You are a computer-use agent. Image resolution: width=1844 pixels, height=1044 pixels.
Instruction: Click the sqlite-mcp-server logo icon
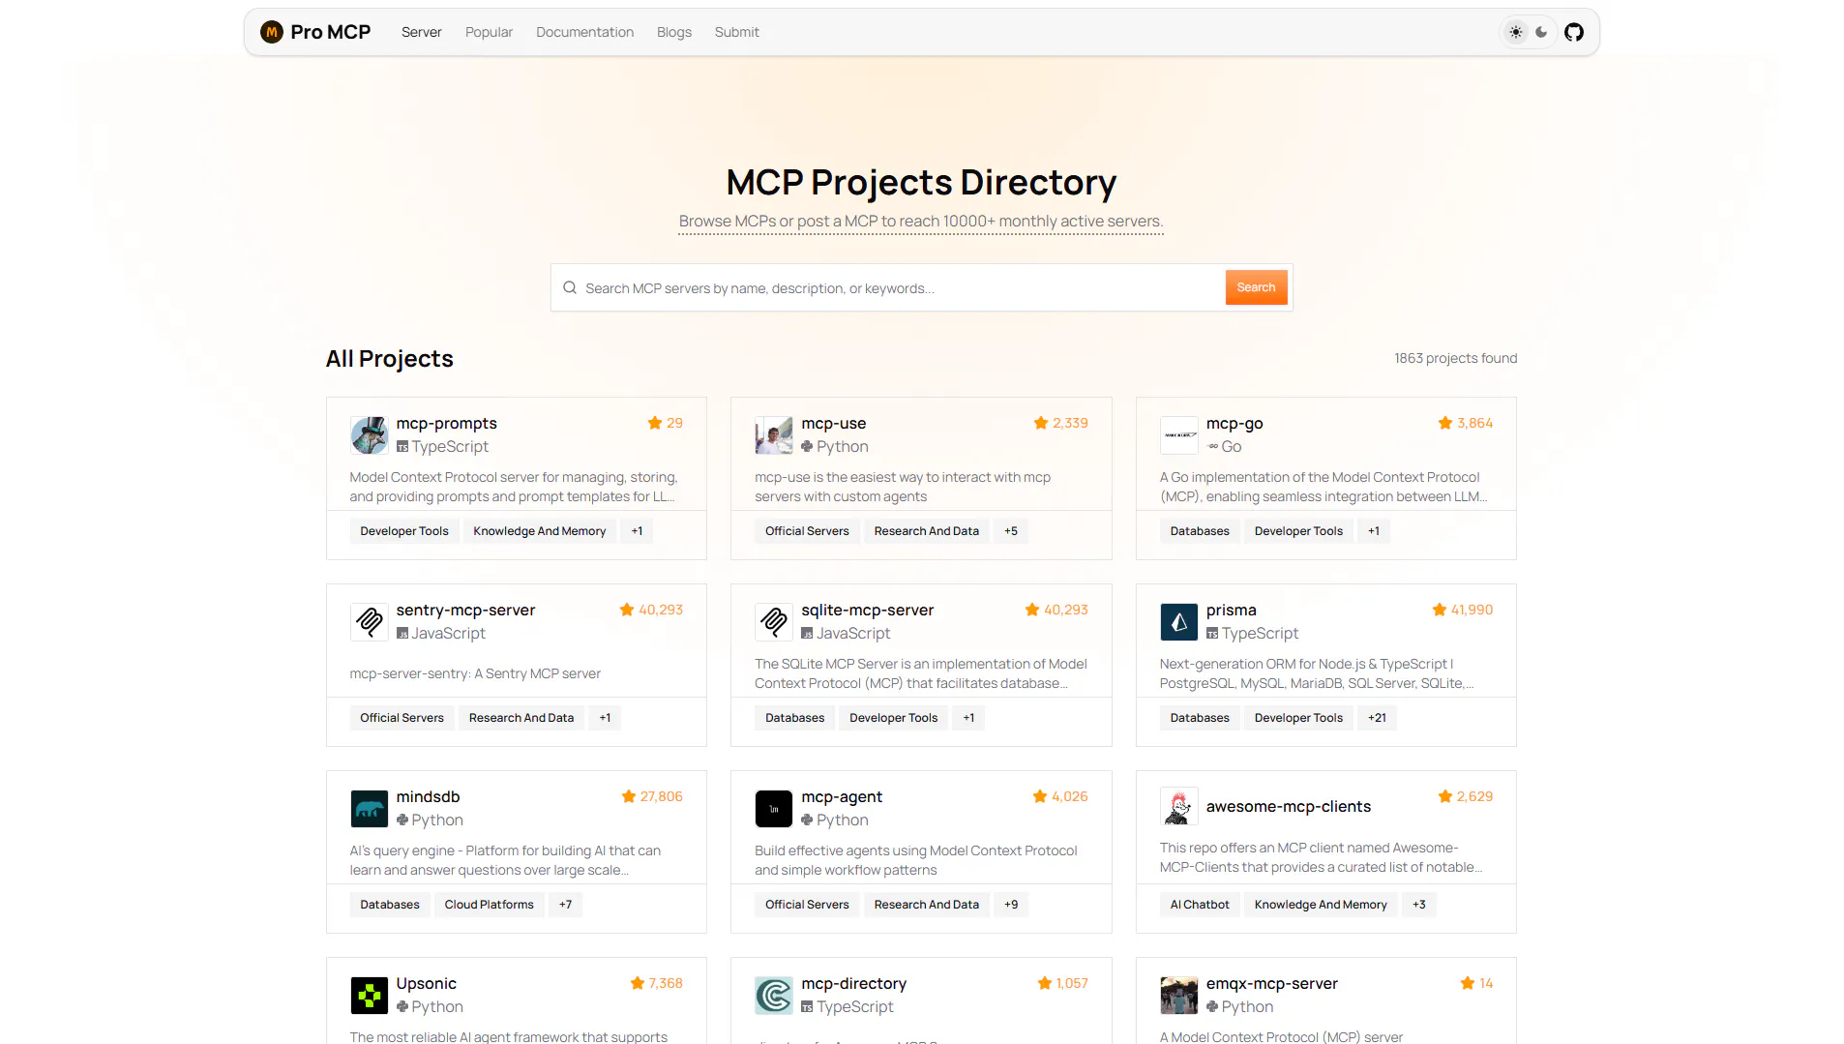(774, 622)
